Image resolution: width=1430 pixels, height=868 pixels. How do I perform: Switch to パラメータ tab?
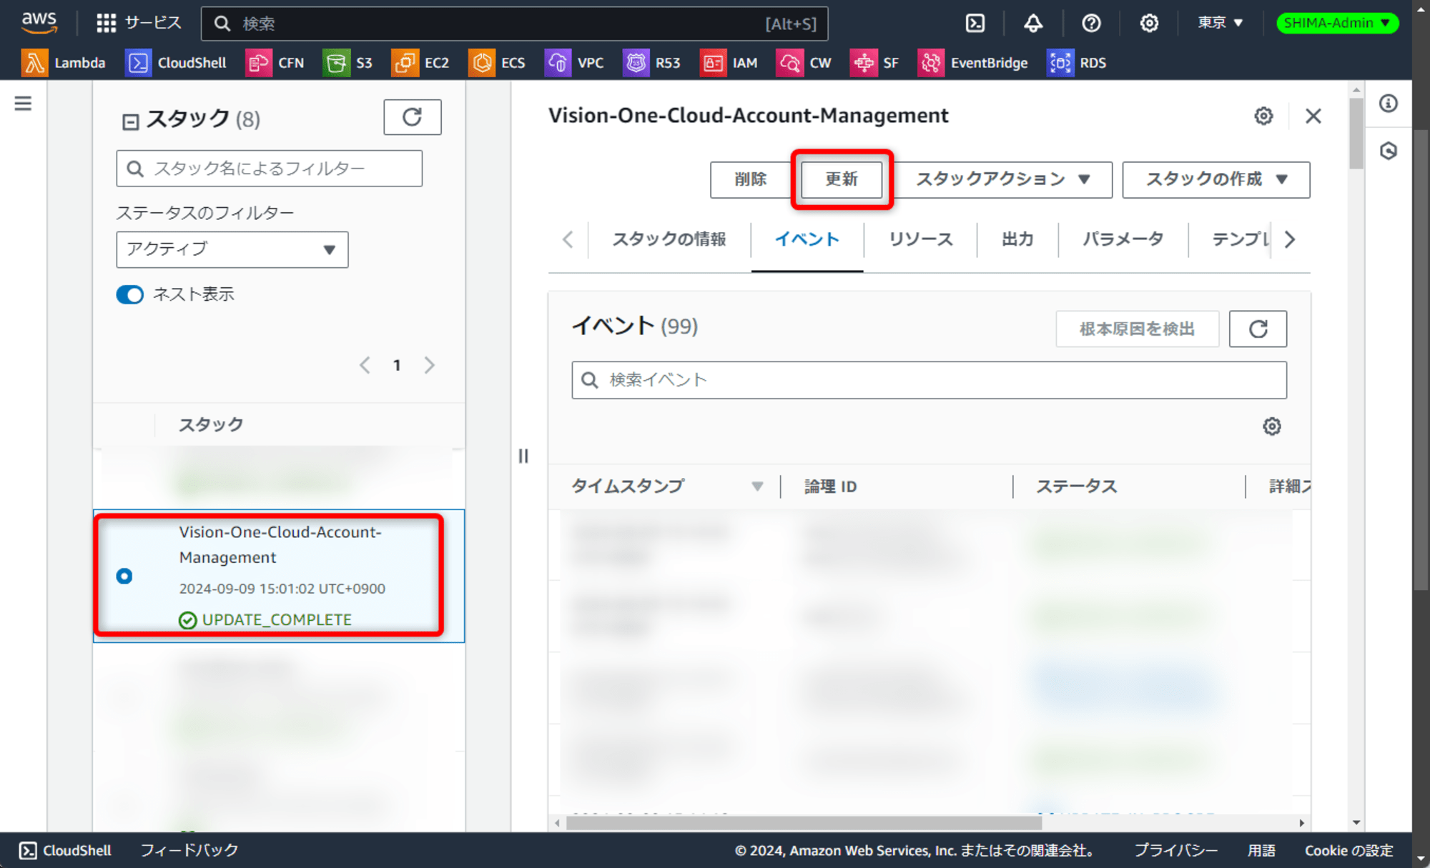point(1123,239)
